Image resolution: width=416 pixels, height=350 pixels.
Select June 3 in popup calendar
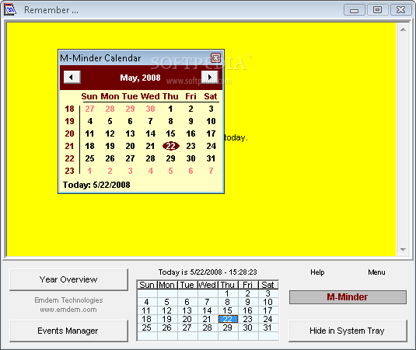(130, 171)
